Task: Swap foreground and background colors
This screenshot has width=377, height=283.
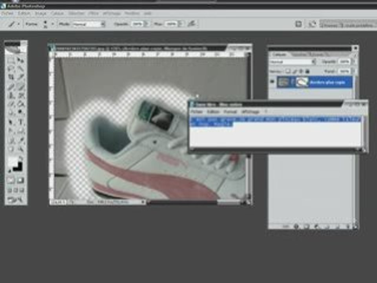Action: 21,159
